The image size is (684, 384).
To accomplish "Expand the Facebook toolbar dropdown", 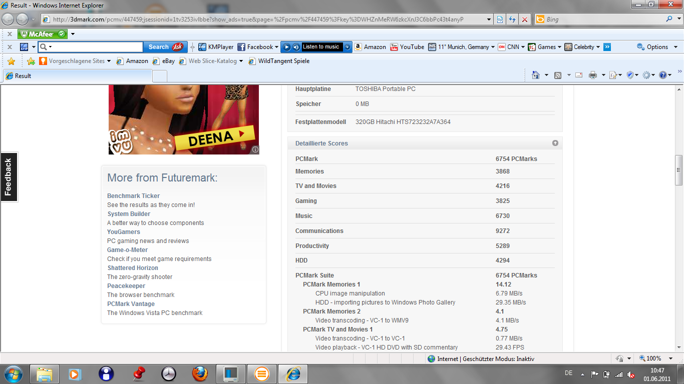I will coord(277,47).
